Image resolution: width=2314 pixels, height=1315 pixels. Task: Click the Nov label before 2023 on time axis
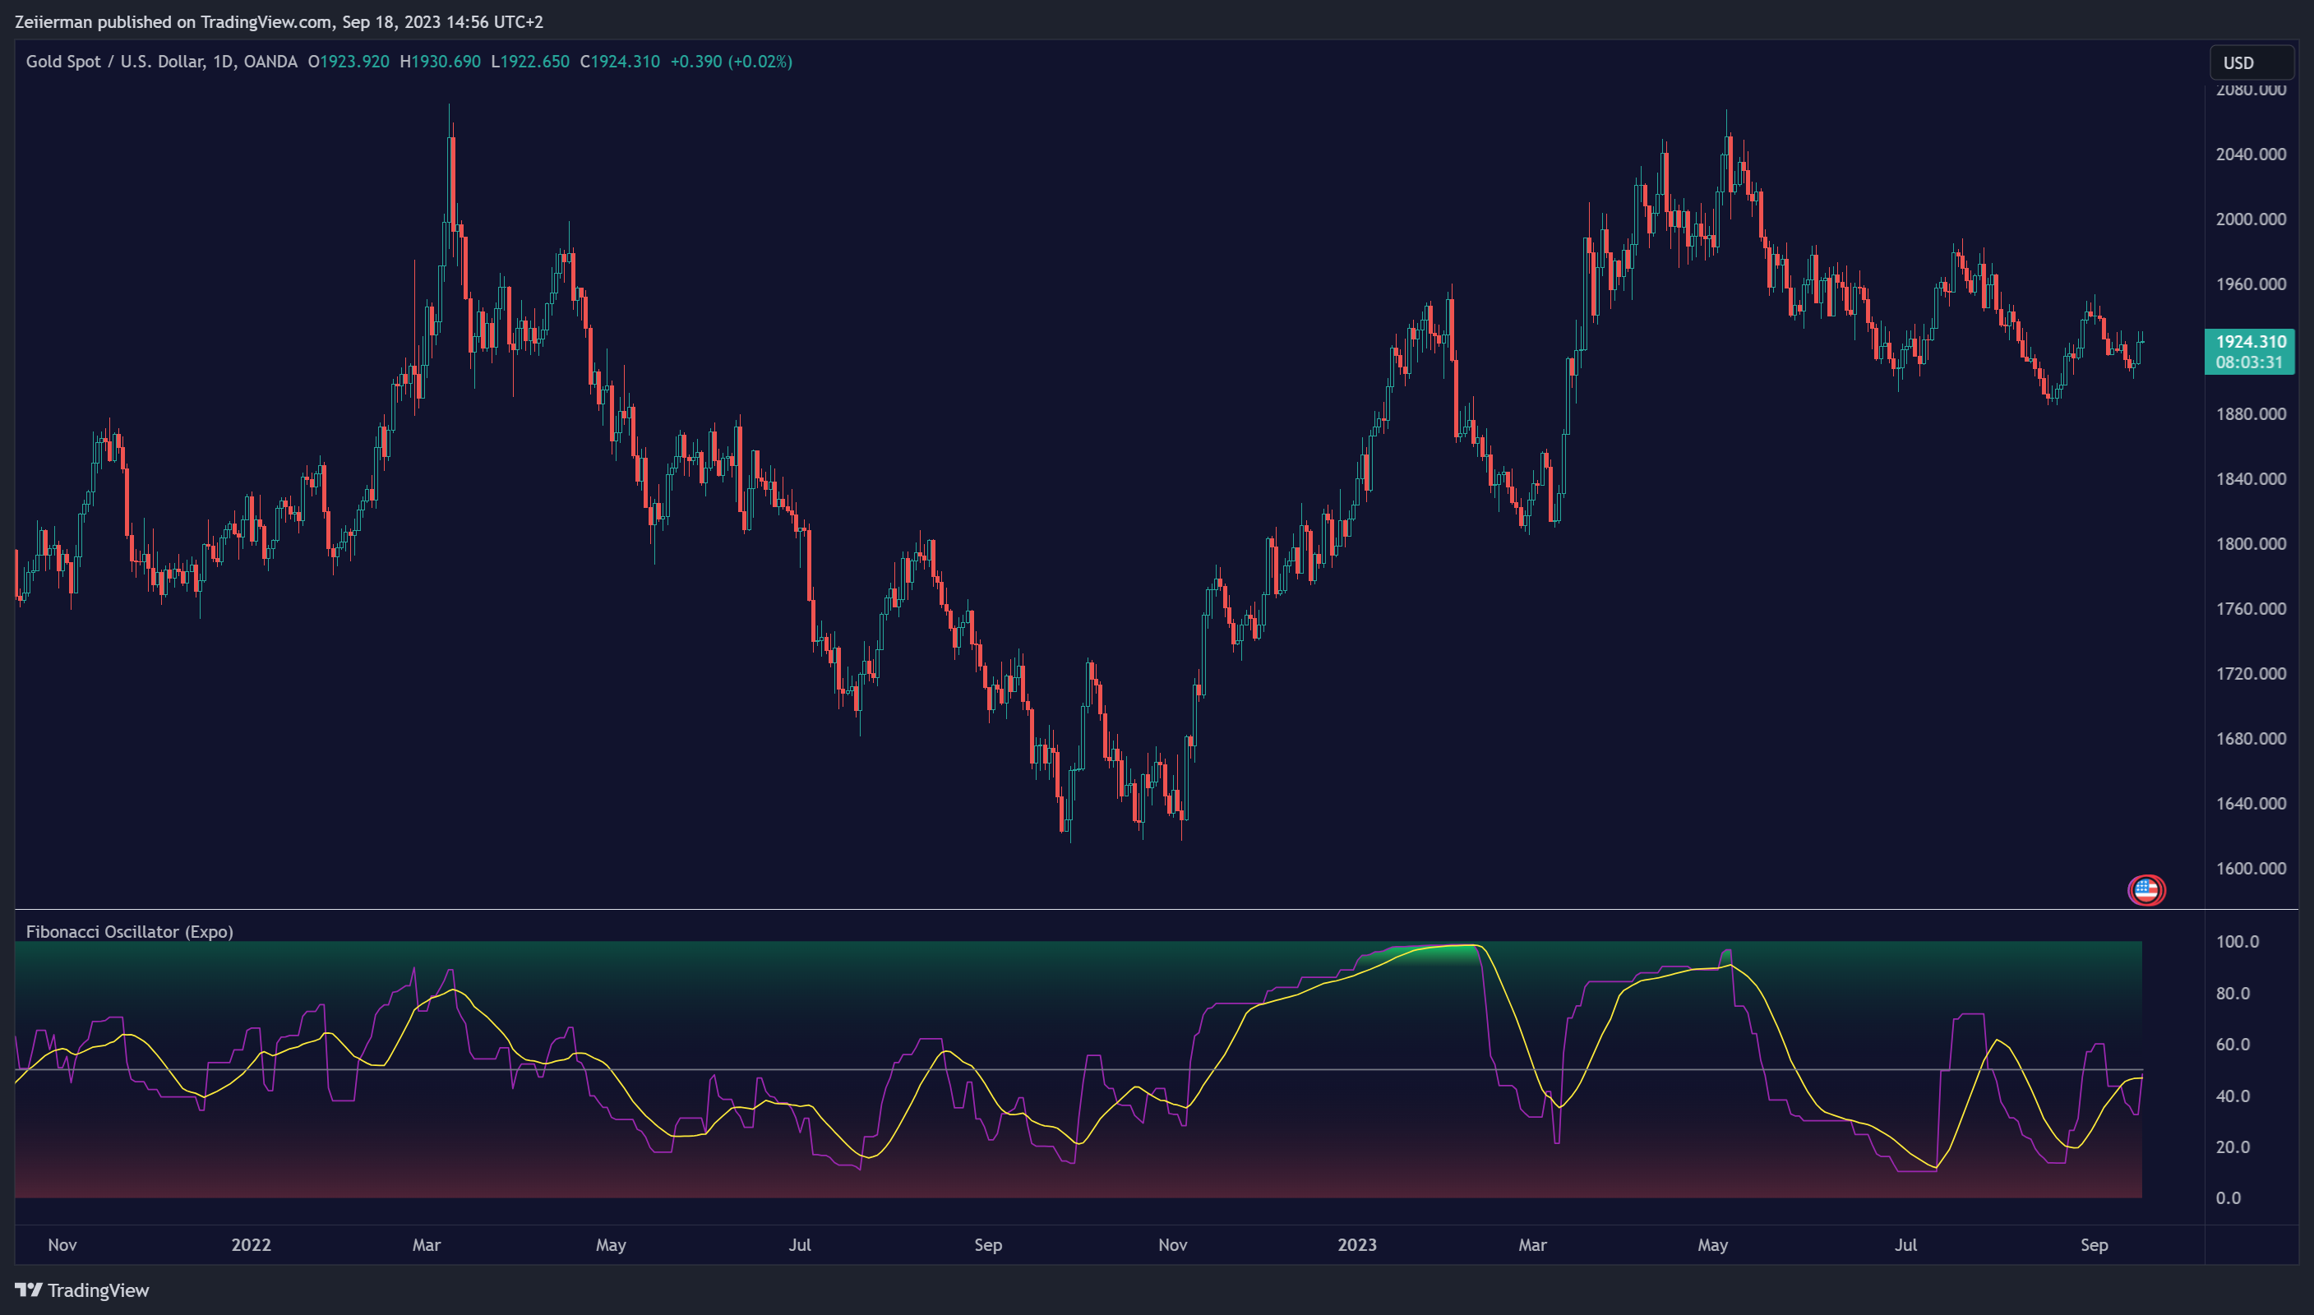point(1172,1244)
